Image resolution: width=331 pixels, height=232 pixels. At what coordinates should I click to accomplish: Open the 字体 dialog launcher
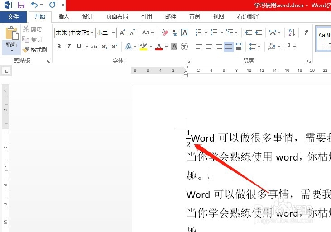point(188,61)
